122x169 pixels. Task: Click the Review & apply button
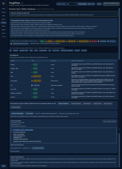[x=82, y=4]
